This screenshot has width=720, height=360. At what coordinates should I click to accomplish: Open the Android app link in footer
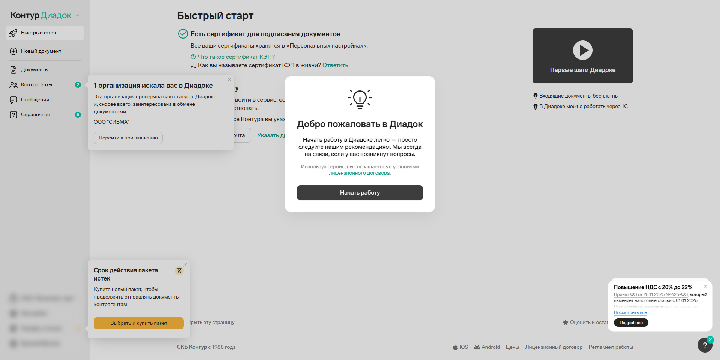487,347
